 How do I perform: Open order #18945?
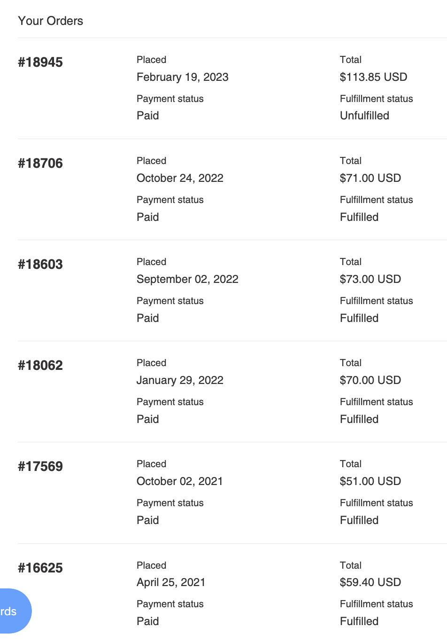[x=40, y=63]
